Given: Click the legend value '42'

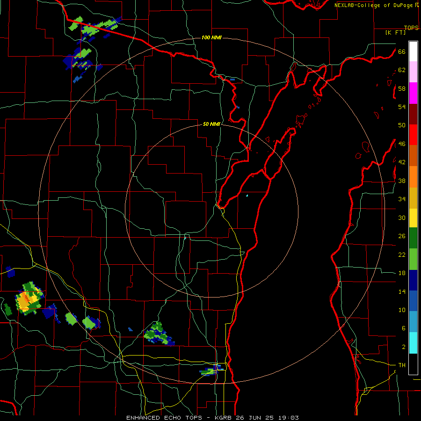Looking at the screenshot, I should click(402, 162).
